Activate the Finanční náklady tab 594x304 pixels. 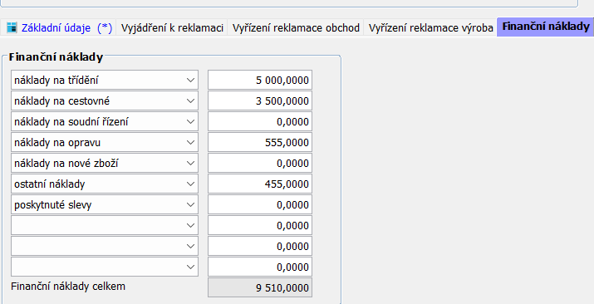pyautogui.click(x=546, y=27)
